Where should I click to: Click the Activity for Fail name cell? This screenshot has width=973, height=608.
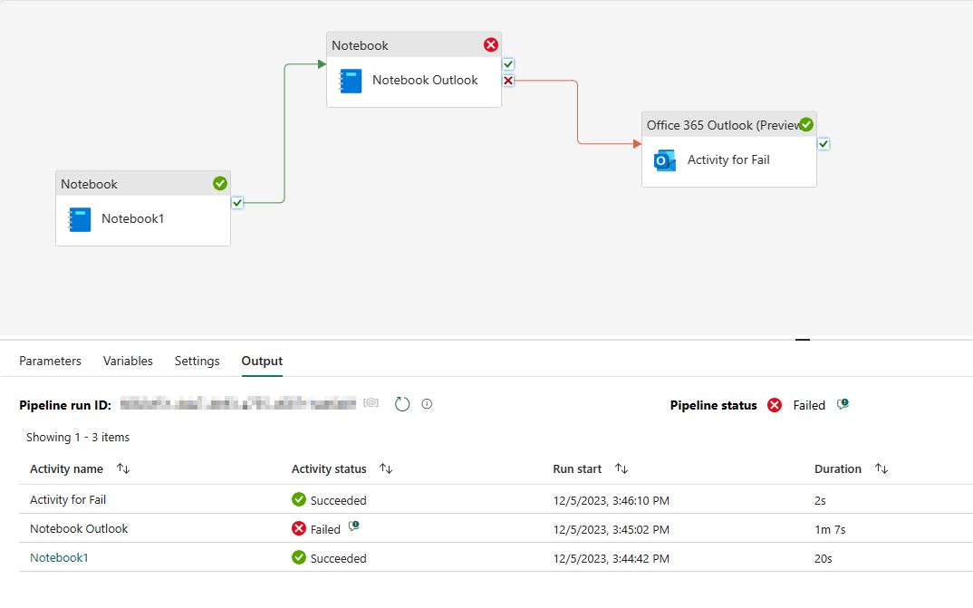point(68,499)
